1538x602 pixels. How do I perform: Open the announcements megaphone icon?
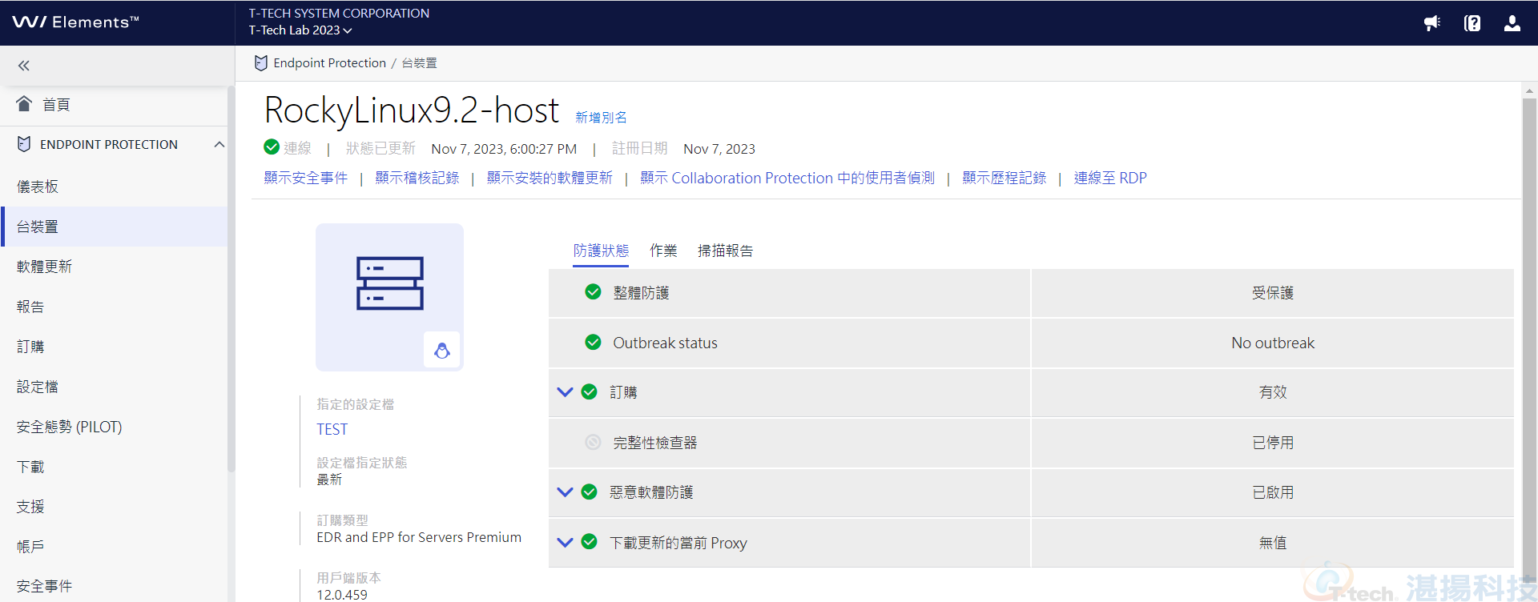(1432, 23)
